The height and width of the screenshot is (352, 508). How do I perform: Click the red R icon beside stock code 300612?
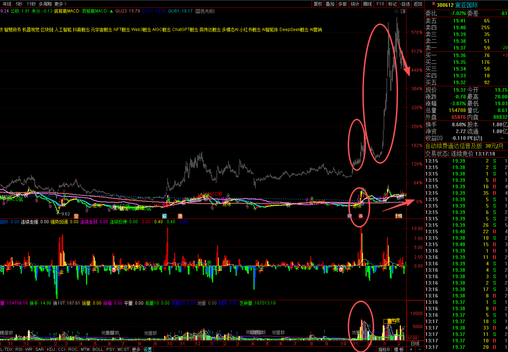[434, 4]
